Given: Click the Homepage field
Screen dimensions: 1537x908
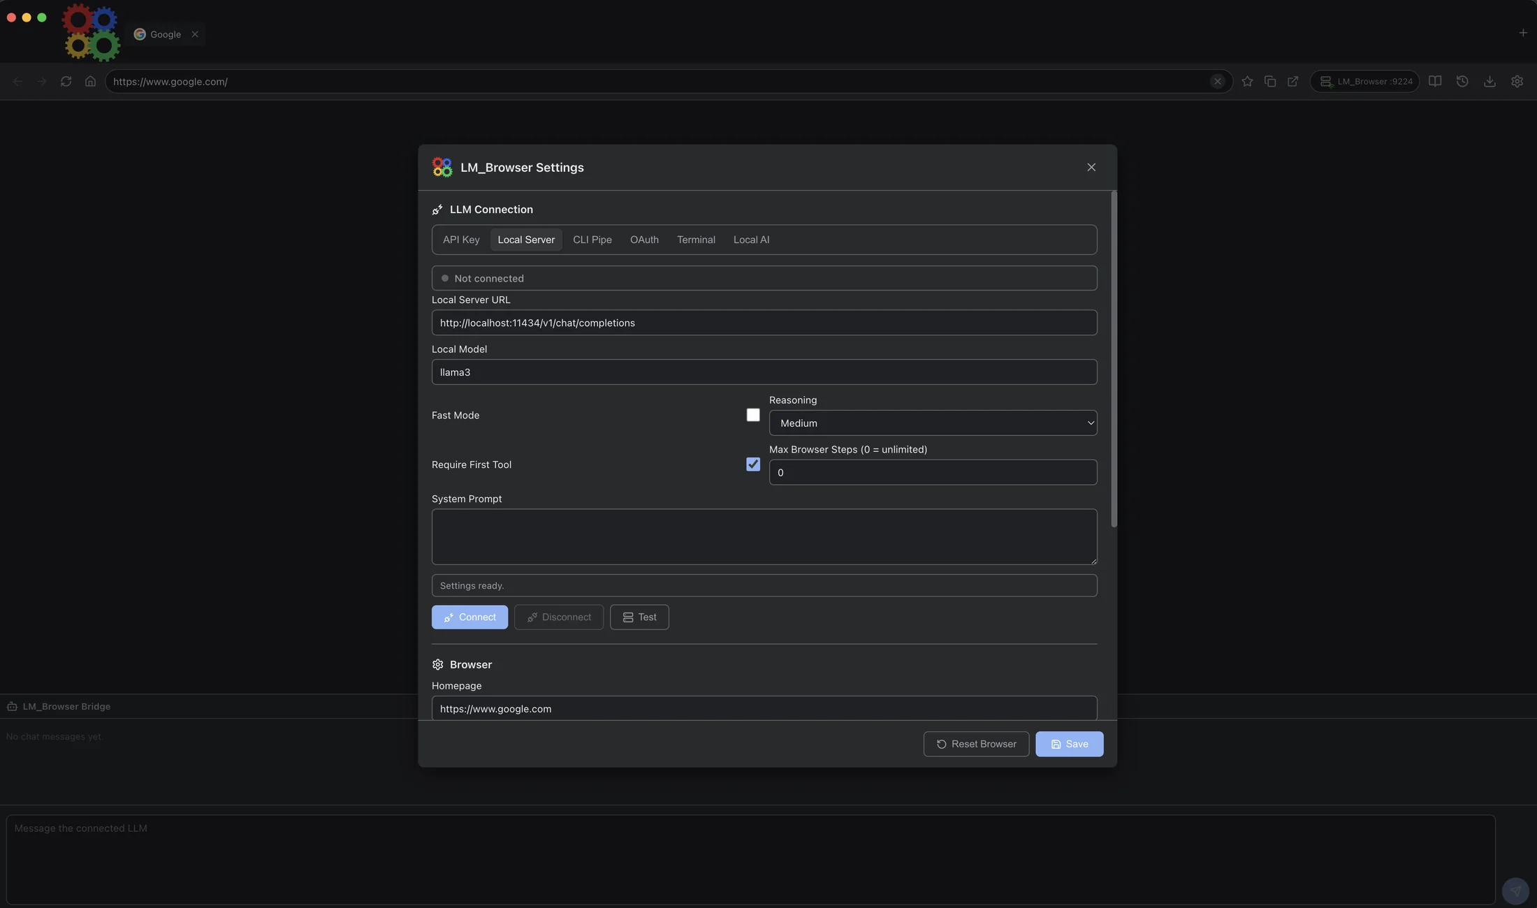Looking at the screenshot, I should [764, 708].
